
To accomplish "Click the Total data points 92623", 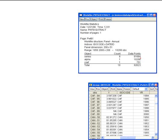I will coord(137,65).
